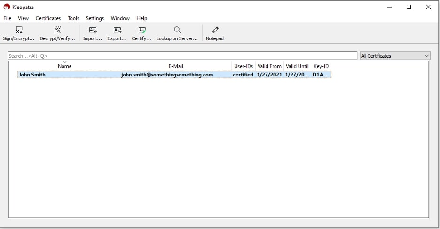Open the Tools menu
Screen dimensions: 440x229
coord(73,18)
